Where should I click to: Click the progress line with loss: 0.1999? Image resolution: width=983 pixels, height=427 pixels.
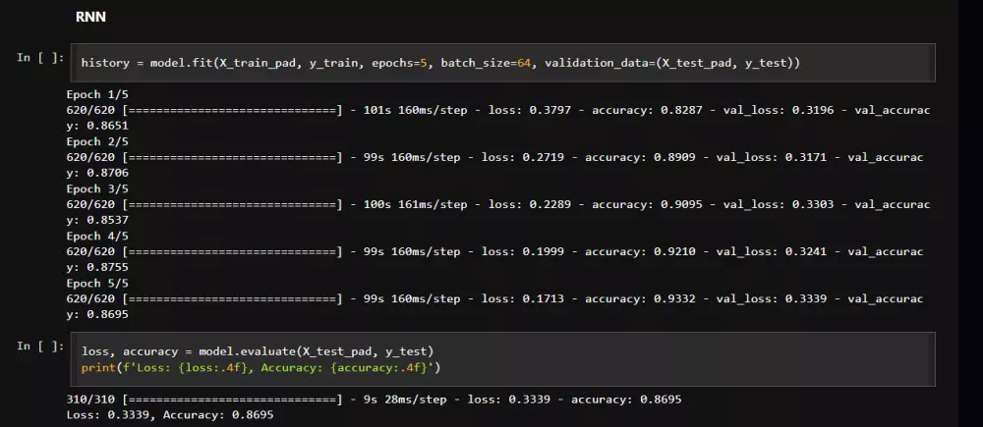(494, 251)
